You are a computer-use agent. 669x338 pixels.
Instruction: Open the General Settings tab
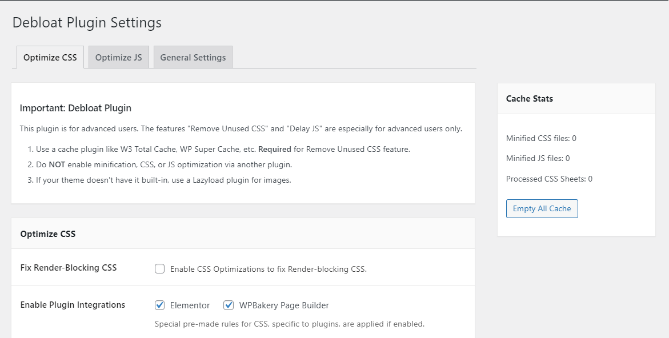[193, 57]
